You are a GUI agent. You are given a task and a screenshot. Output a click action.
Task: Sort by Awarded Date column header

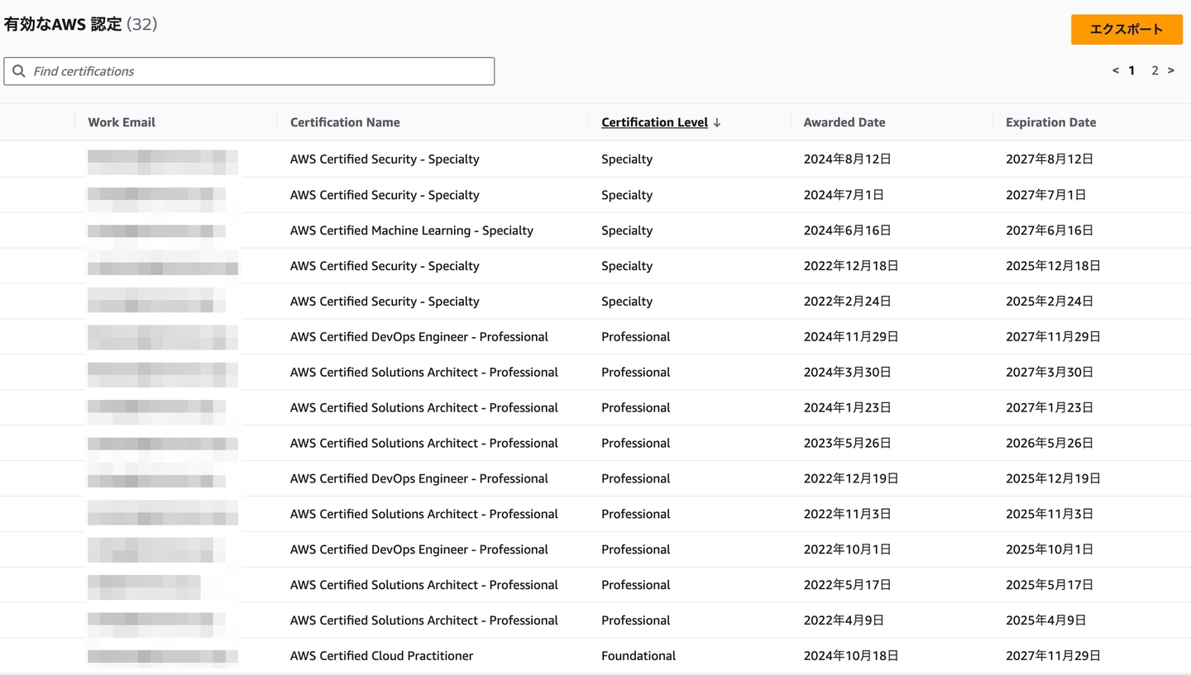pyautogui.click(x=844, y=122)
